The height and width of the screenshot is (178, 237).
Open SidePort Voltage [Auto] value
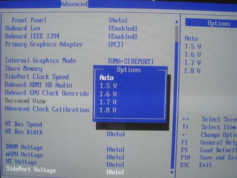click(x=115, y=172)
